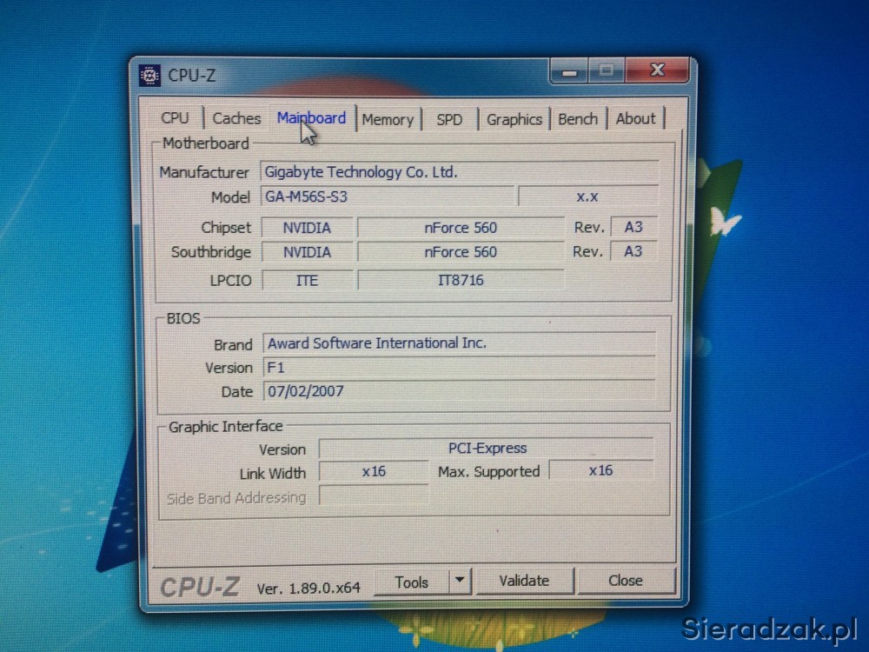Screen dimensions: 869x652
Task: Switch to the Bench tab
Action: coord(578,119)
